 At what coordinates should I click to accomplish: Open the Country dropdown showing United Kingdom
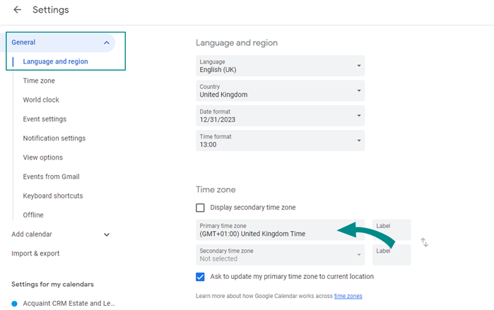tap(280, 90)
